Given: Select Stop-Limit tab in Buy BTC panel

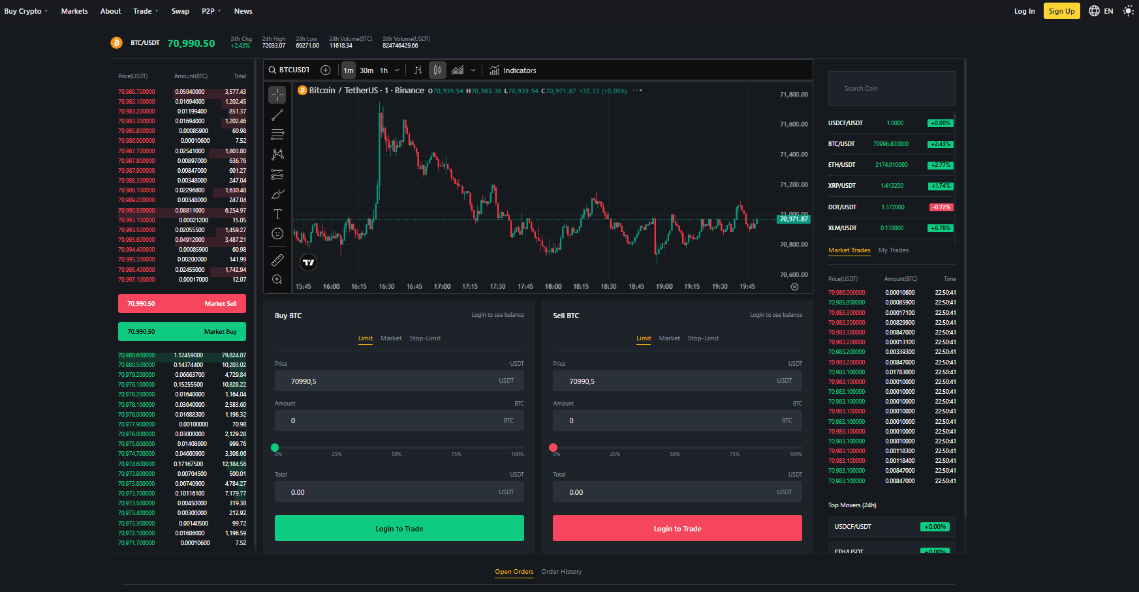Looking at the screenshot, I should 425,338.
